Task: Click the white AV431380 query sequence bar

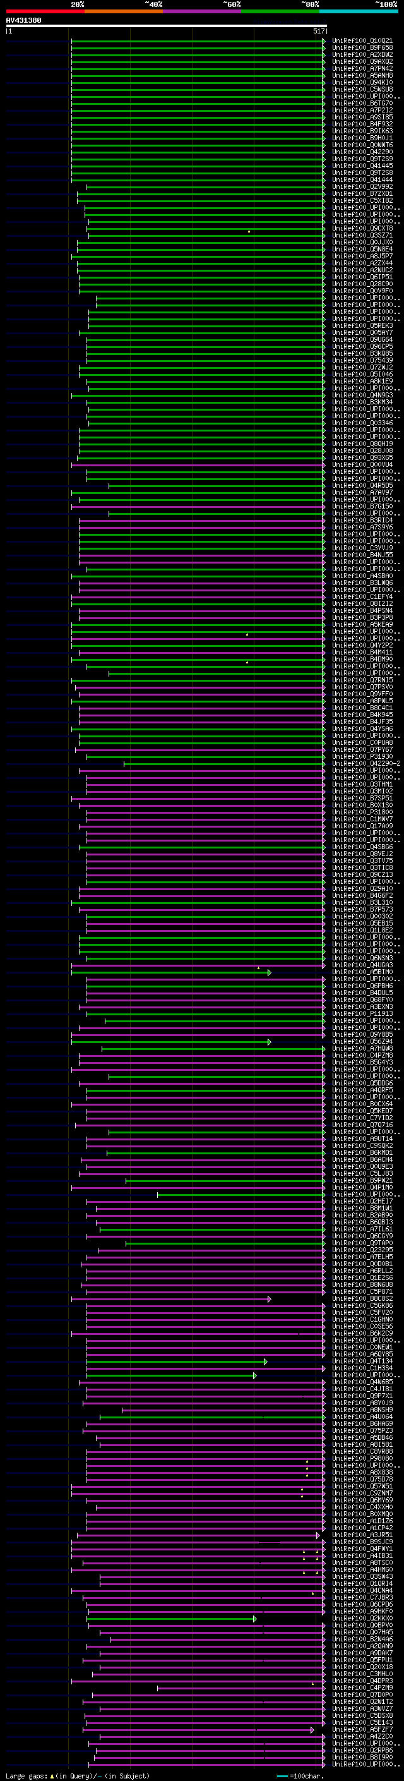Action: 166,27
